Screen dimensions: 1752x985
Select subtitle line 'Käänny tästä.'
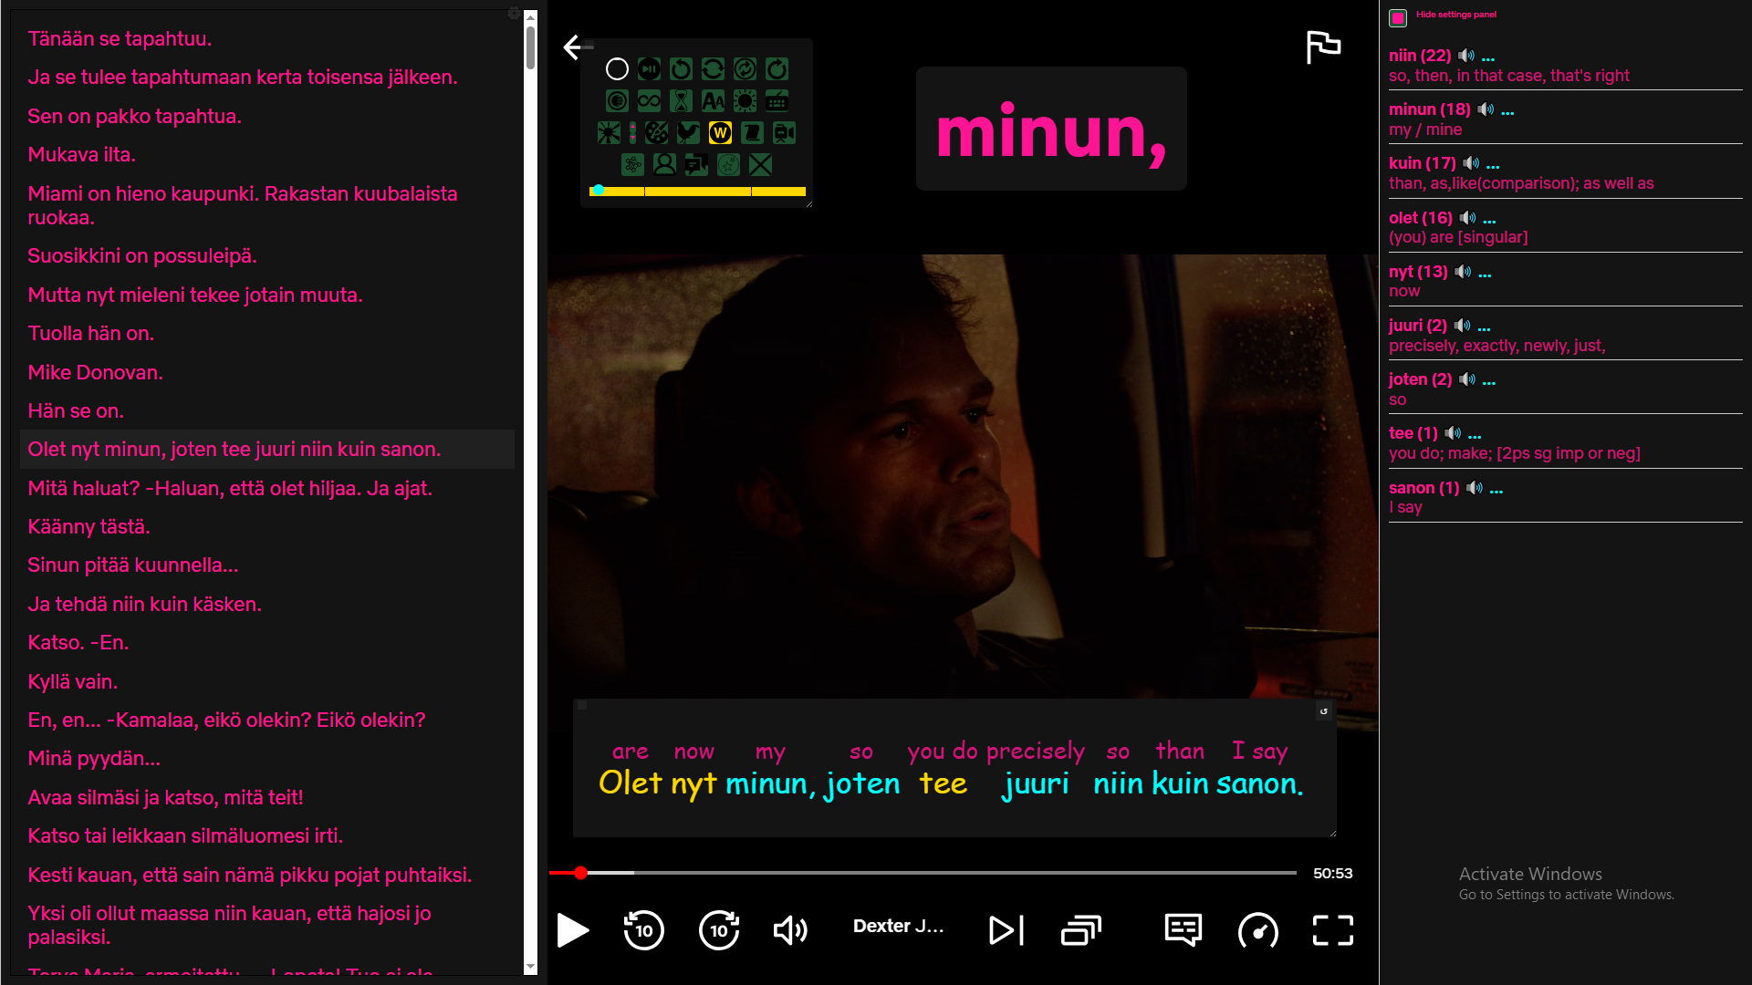[89, 526]
